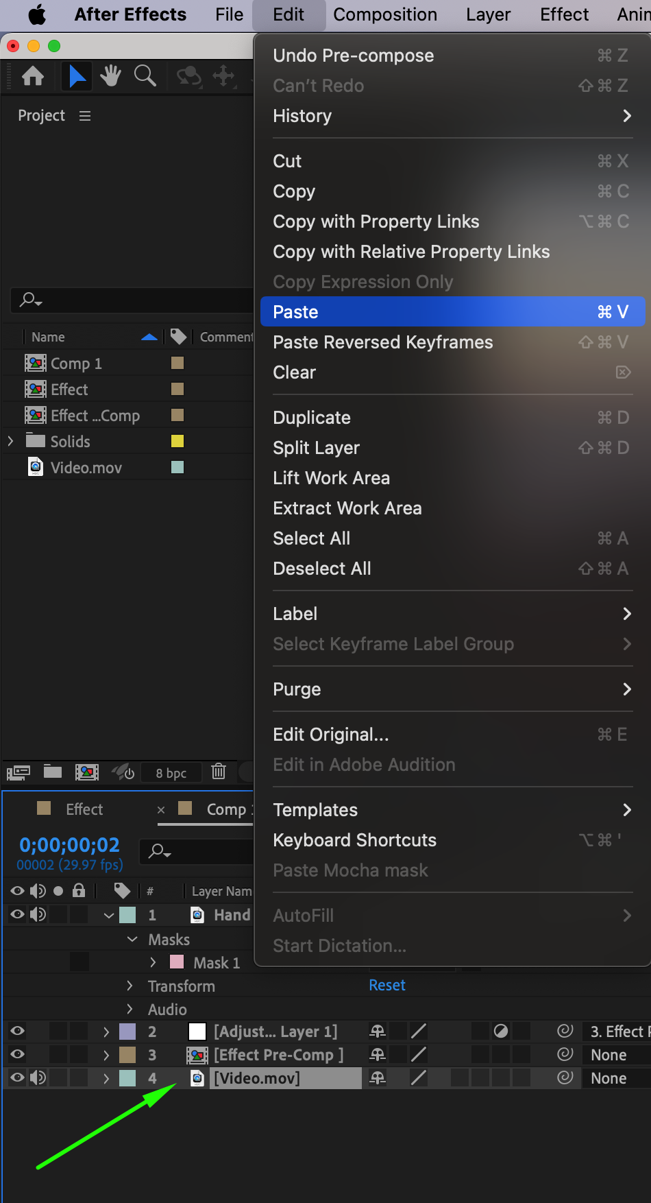This screenshot has width=651, height=1203.
Task: Toggle visibility of Adjustment Layer 1
Action: [17, 1031]
